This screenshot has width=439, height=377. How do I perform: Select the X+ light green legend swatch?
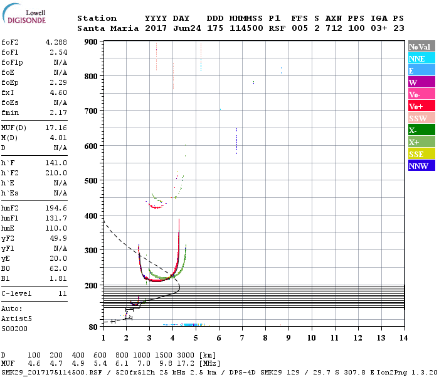(x=421, y=141)
